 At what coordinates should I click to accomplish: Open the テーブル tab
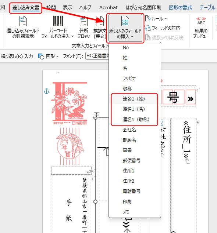point(207,7)
